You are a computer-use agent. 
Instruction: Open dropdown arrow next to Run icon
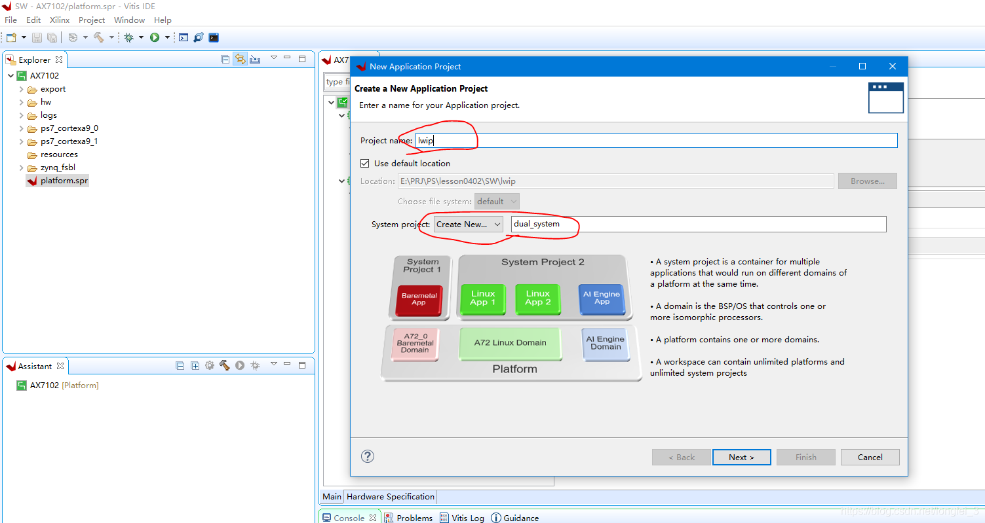click(x=167, y=38)
